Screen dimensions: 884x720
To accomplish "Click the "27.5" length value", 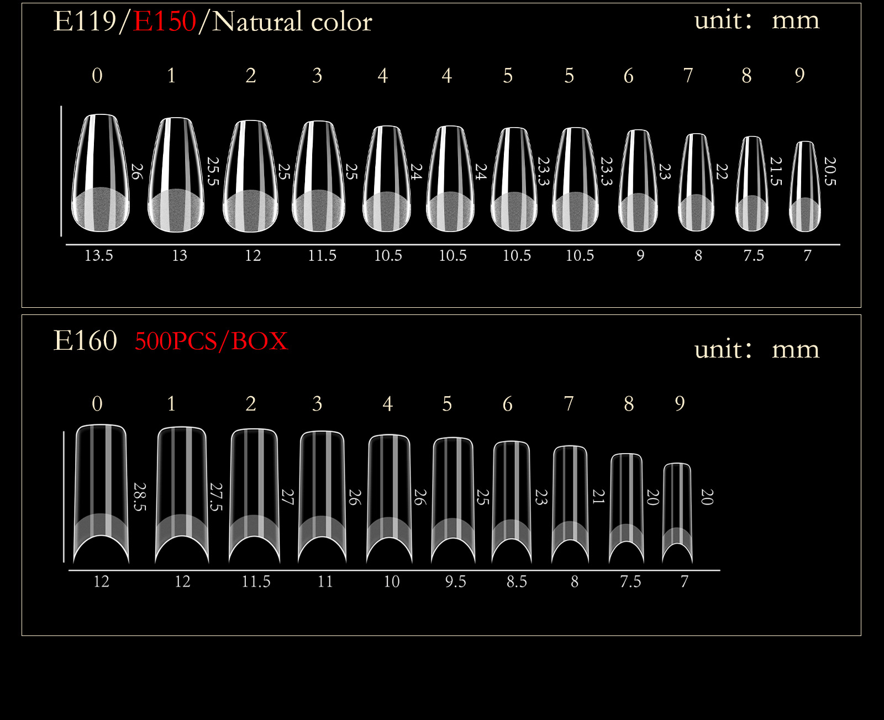I will pyautogui.click(x=216, y=497).
